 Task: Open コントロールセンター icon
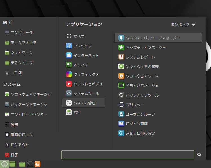(7, 115)
